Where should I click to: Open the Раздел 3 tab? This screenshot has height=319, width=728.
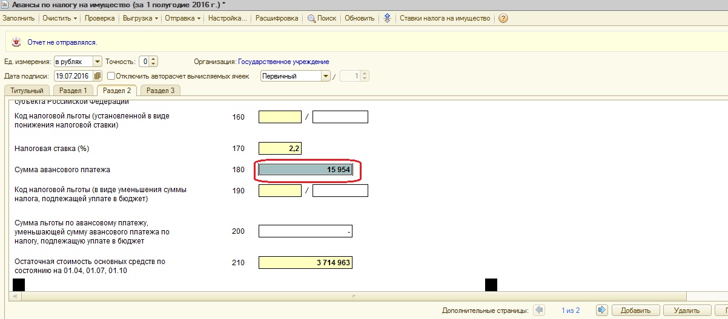[160, 91]
